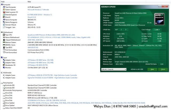
Task: Click the Status Hard Disk SMART icon
Action: point(4,108)
